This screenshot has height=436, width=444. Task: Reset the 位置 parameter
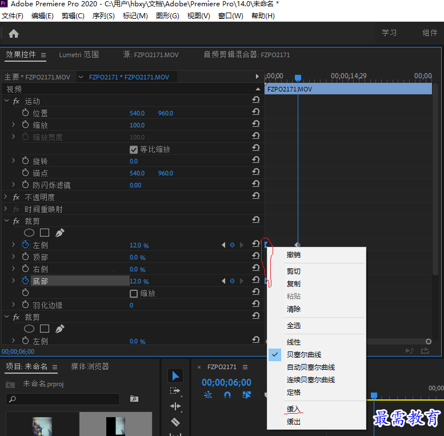[255, 112]
